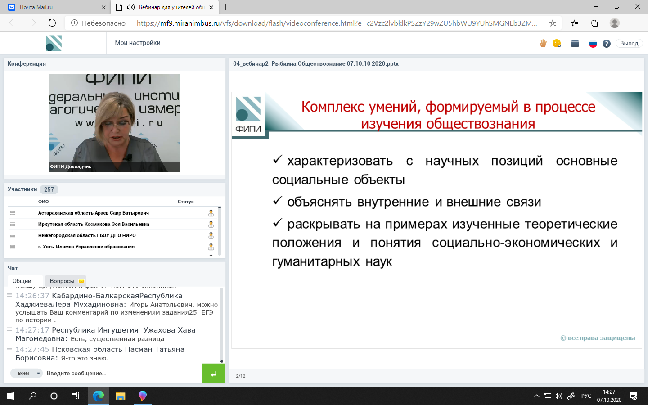This screenshot has width=648, height=405.
Task: Expand the Всем recipient dropdown
Action: coord(27,373)
